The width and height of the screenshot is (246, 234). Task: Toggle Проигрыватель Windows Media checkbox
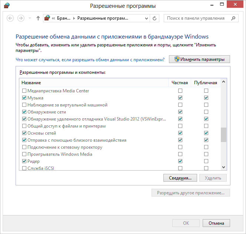(24, 154)
